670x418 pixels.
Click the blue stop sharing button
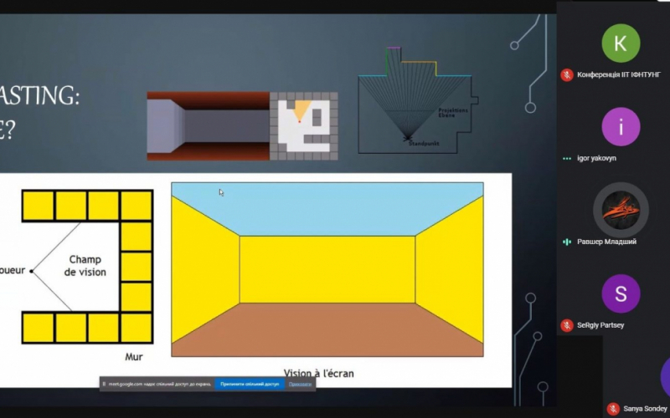click(x=250, y=384)
